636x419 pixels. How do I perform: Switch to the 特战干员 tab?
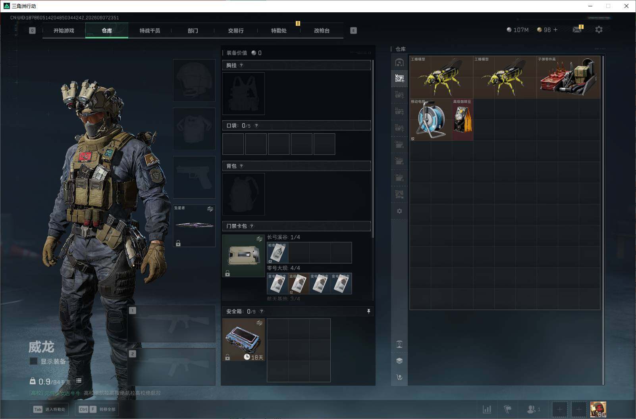click(150, 31)
